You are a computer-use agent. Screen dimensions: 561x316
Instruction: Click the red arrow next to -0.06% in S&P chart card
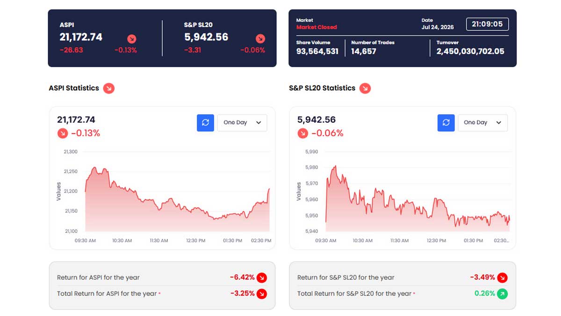coord(302,133)
